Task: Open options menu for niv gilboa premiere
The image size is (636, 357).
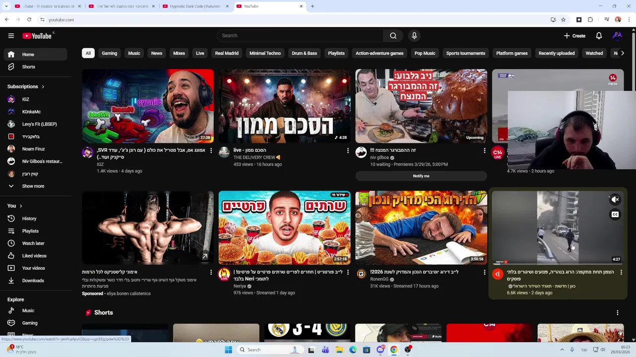Action: pyautogui.click(x=484, y=150)
